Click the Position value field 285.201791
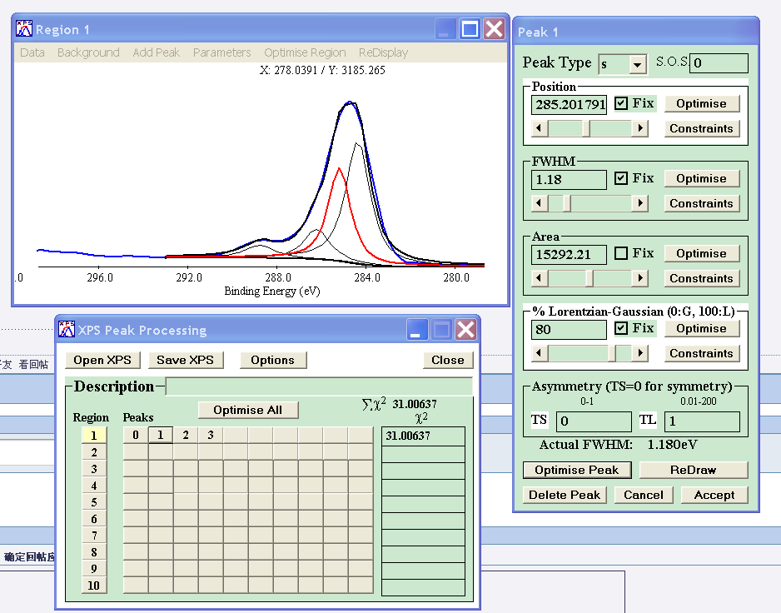The height and width of the screenshot is (613, 781). [569, 105]
